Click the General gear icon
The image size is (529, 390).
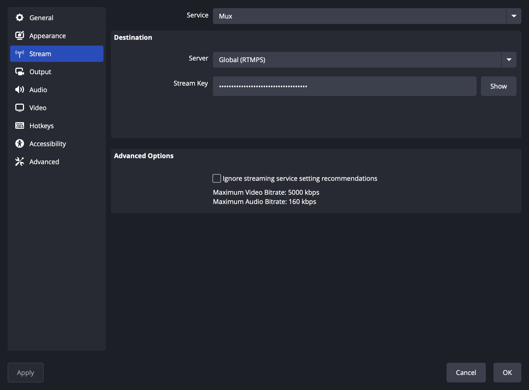tap(20, 18)
